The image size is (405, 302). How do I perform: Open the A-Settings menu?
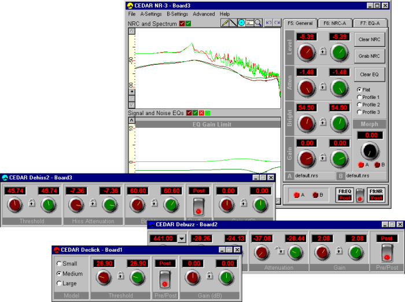(x=151, y=14)
